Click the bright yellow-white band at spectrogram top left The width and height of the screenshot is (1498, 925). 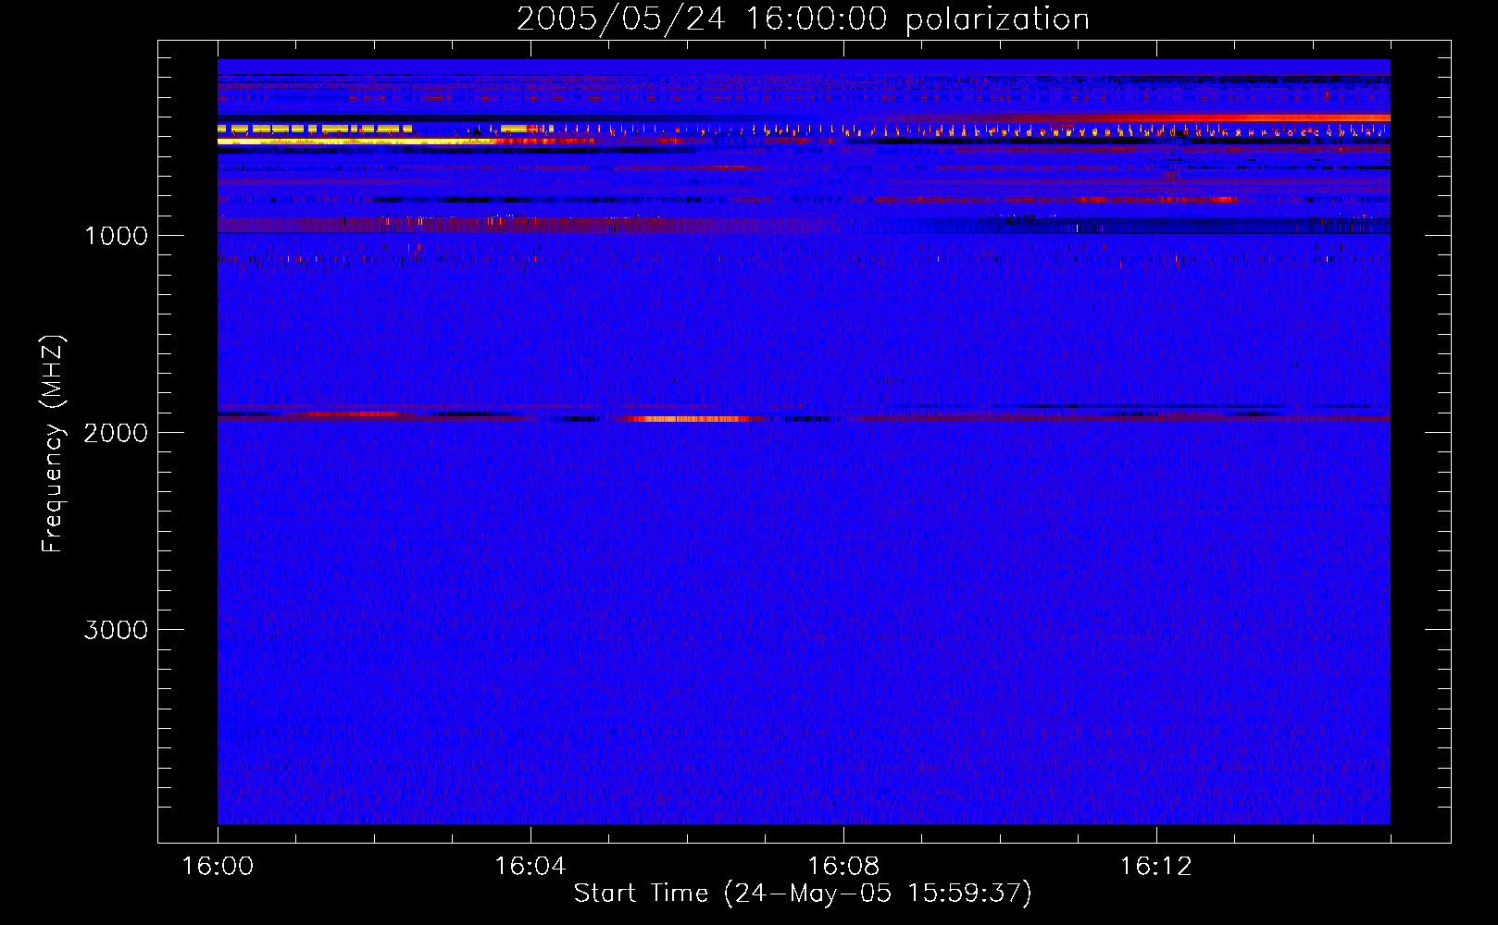pos(356,141)
